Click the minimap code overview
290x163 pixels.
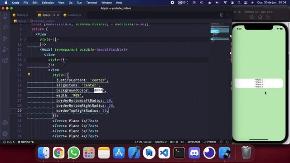pos(220,32)
